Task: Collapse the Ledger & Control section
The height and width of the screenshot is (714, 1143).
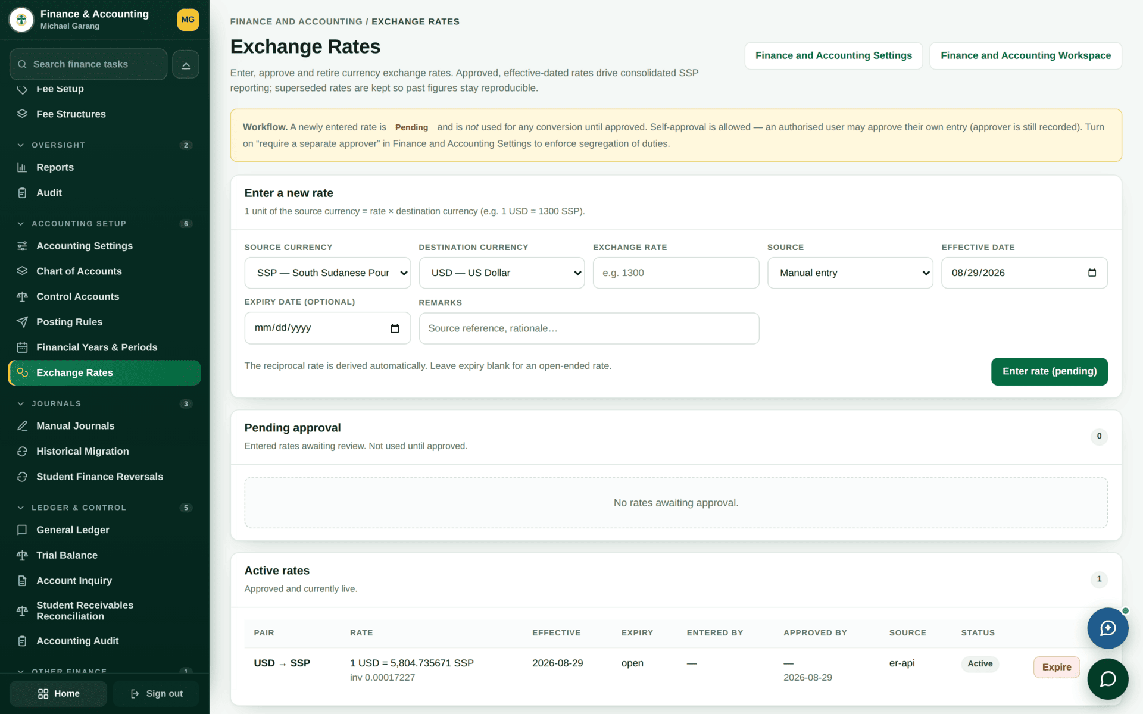Action: coord(105,508)
